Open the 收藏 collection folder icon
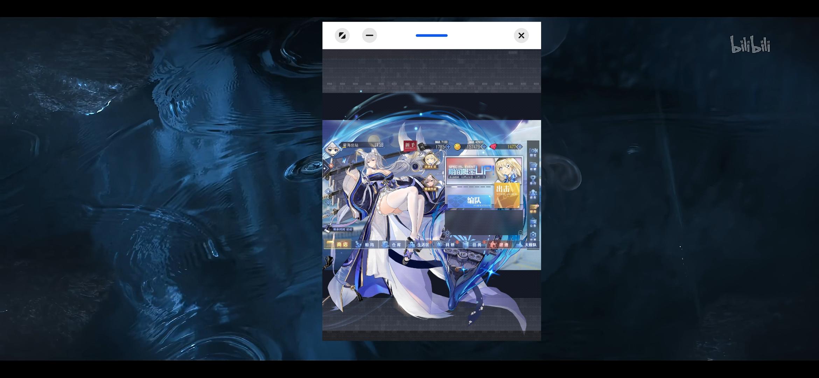819x378 pixels. coord(533,166)
